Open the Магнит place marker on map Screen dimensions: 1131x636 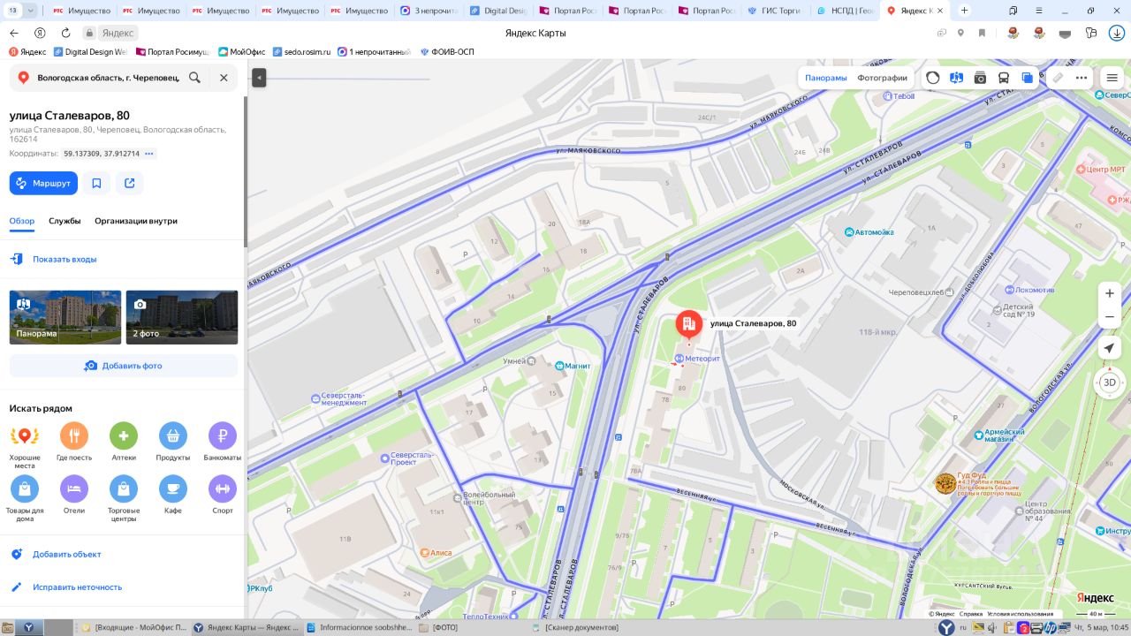[x=559, y=366]
